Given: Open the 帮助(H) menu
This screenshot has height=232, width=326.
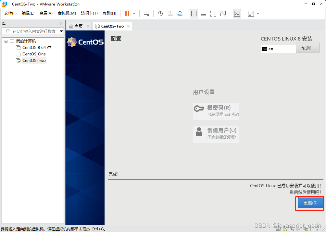Looking at the screenshot, I should pyautogui.click(x=109, y=13).
